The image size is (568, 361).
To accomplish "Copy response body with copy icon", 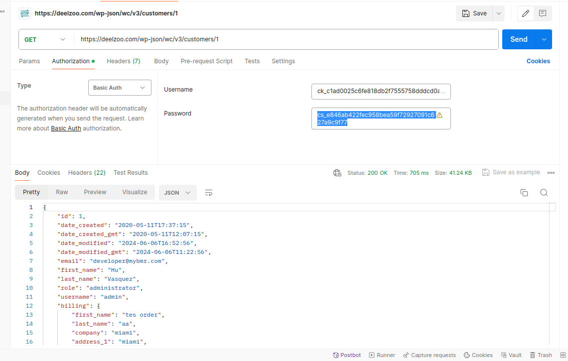I will point(524,193).
